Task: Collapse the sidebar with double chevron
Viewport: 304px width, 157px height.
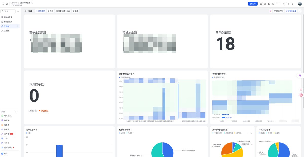Action: pyautogui.click(x=18, y=11)
